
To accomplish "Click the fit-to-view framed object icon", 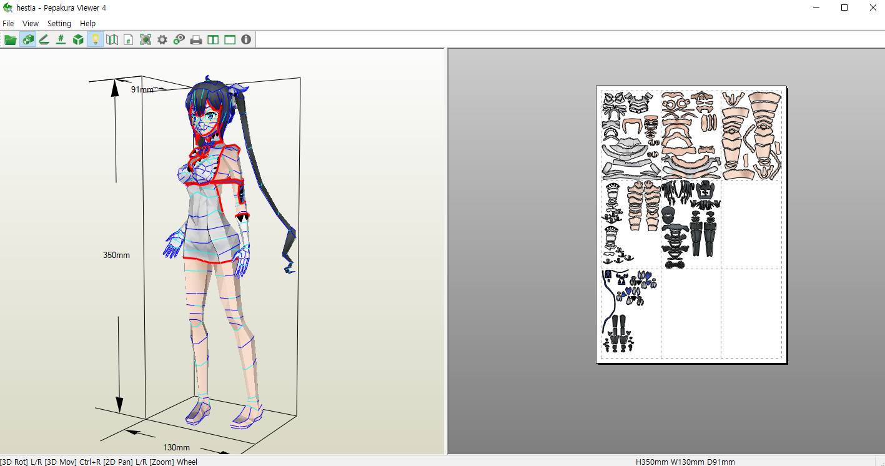I will (x=146, y=40).
